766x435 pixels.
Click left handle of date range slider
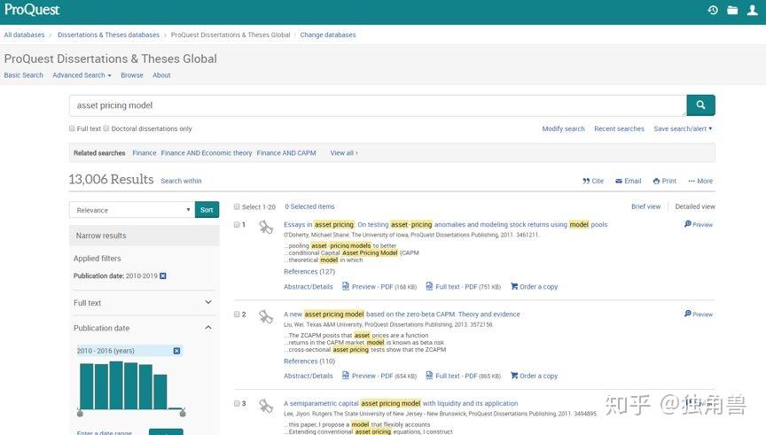(x=80, y=414)
